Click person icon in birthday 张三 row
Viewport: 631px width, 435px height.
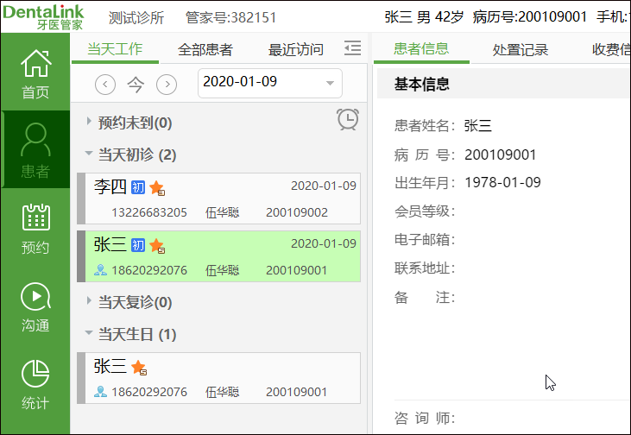[100, 392]
